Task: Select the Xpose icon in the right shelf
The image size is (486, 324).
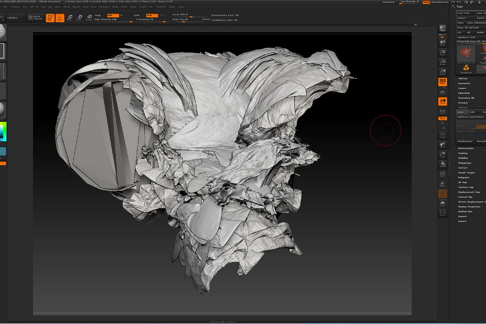Action: (x=442, y=212)
